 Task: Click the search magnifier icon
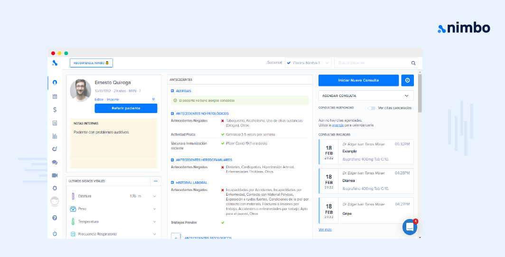click(x=413, y=63)
